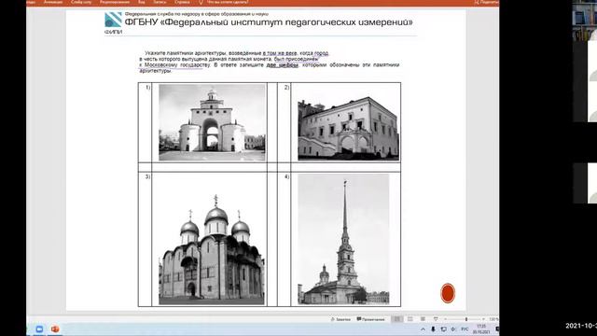Open the Справка ribbon tab
This screenshot has height=336, width=597.
click(182, 2)
